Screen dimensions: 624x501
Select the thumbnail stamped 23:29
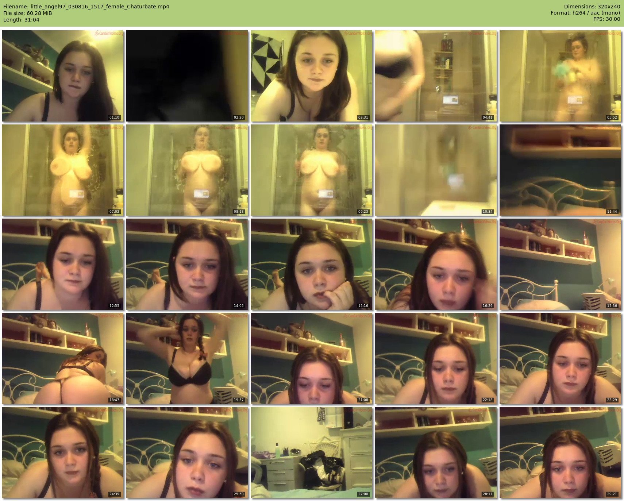coord(561,358)
